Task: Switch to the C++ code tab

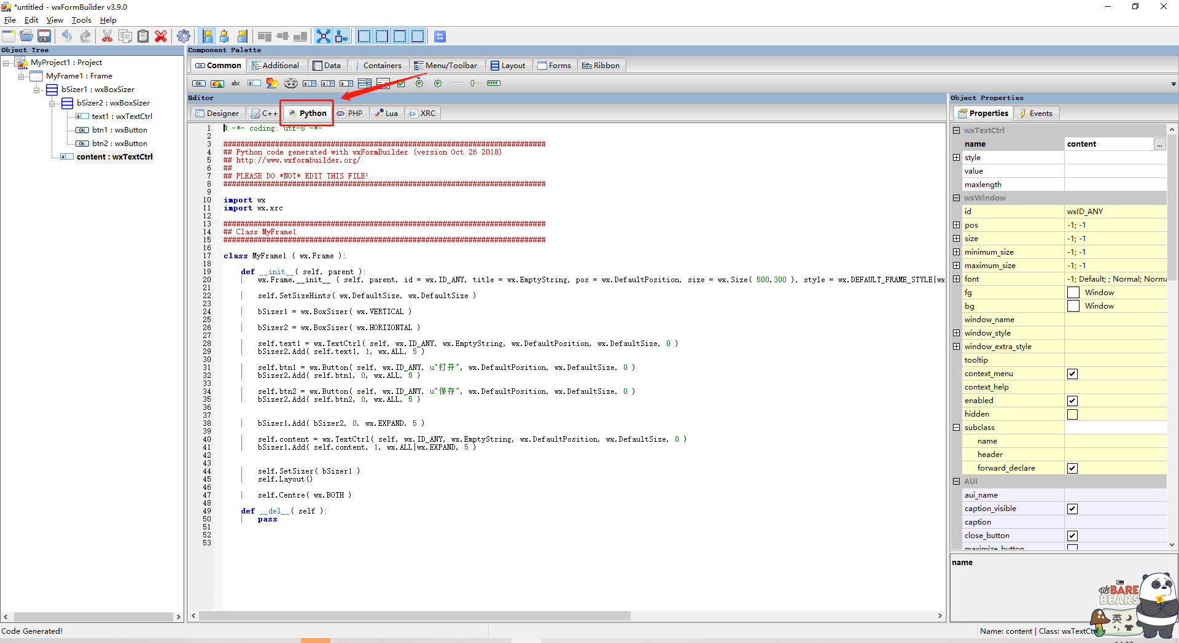Action: pos(264,114)
